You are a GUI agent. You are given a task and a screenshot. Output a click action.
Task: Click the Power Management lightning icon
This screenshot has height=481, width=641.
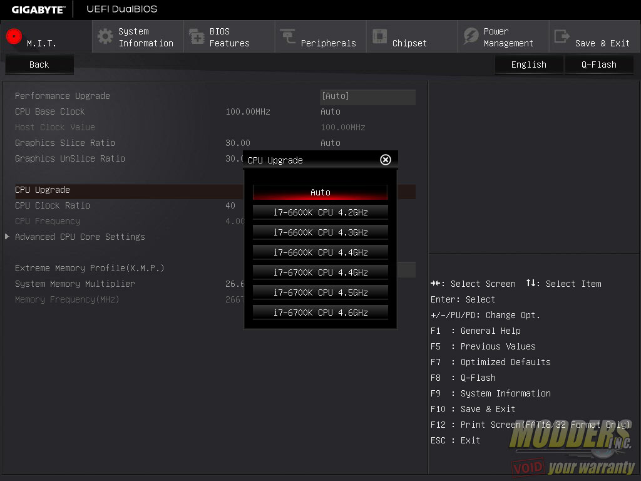point(471,36)
